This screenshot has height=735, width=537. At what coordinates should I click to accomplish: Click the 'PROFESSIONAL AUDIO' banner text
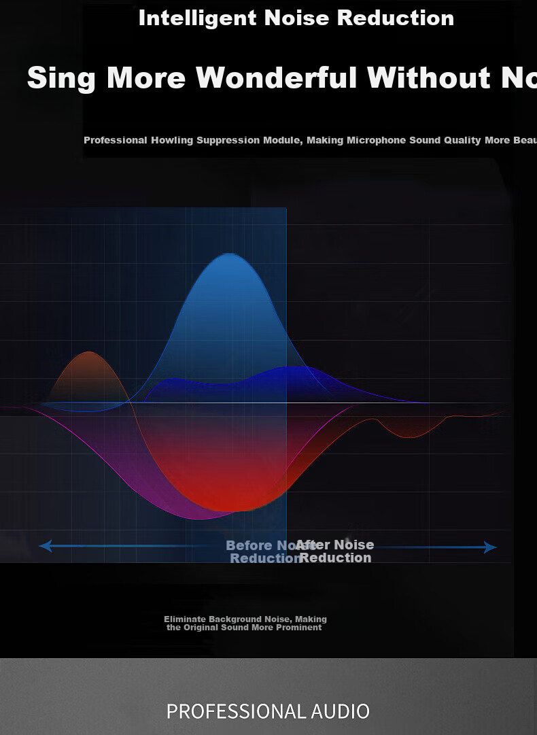[268, 711]
